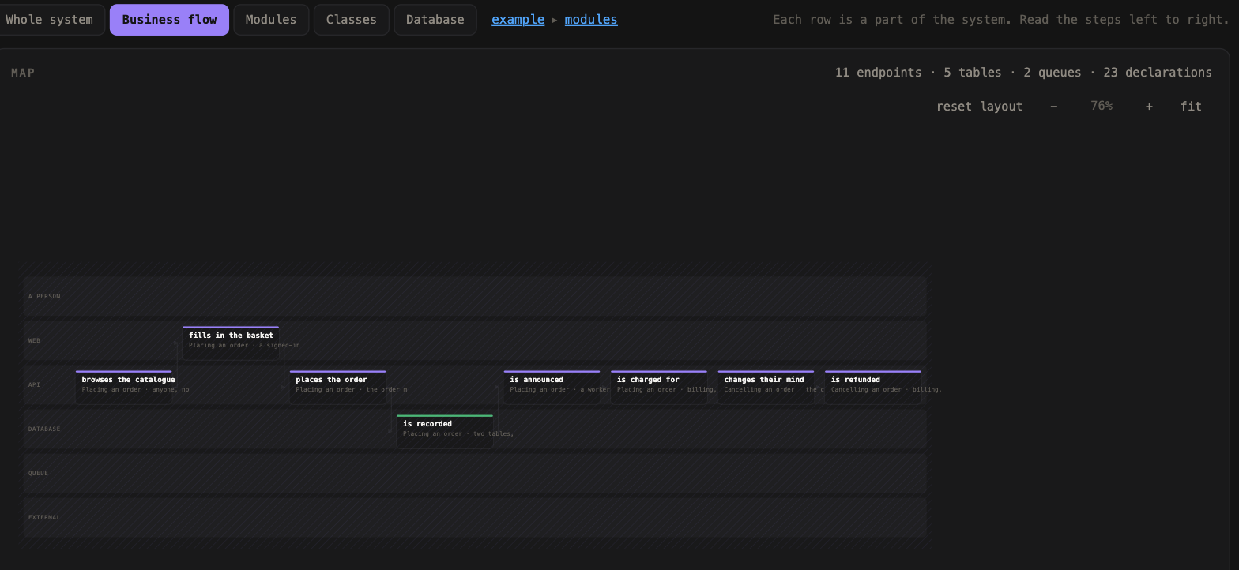Viewport: 1239px width, 570px height.
Task: Zoom out with the minus button
Action: coord(1053,106)
